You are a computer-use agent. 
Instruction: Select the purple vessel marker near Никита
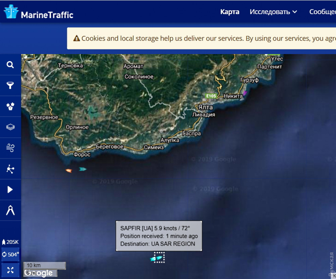point(245,93)
